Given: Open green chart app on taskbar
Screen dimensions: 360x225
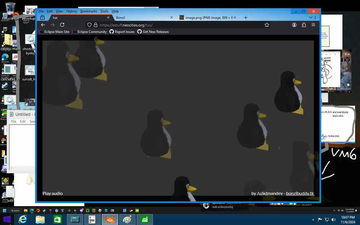Looking at the screenshot, I should tap(145, 219).
